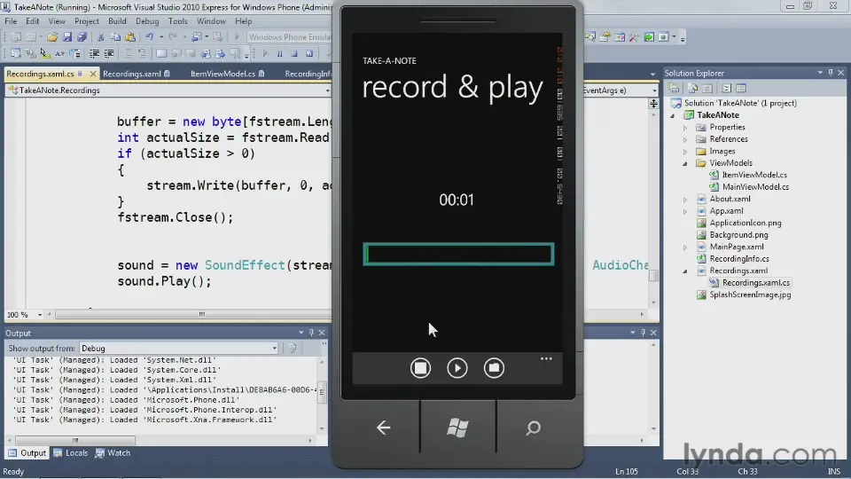Collapse the Recordings.xaml node
Screen dimensions: 851x479
coord(685,271)
